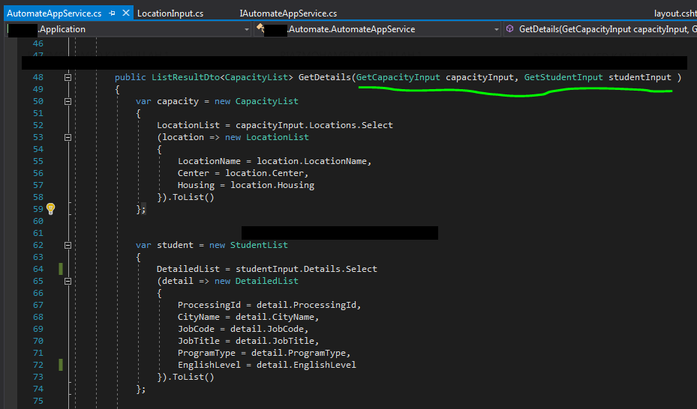Click the green change marker on line 64
The width and height of the screenshot is (697, 409).
click(61, 269)
